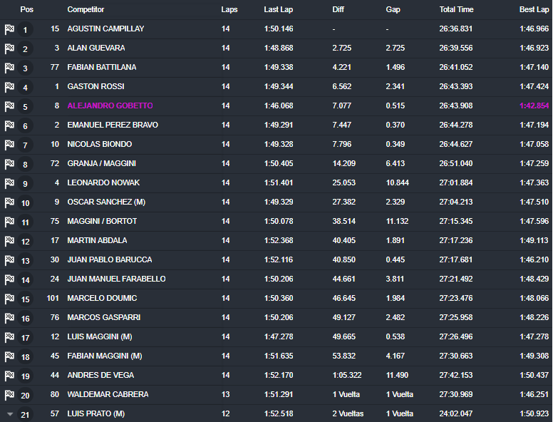Open competitor Alejandro Gobetto's highlighted name

(110, 105)
